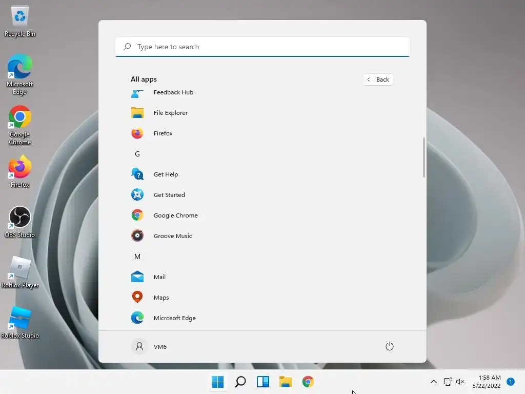This screenshot has height=394, width=525.
Task: Go back using the Back button
Action: [378, 80]
